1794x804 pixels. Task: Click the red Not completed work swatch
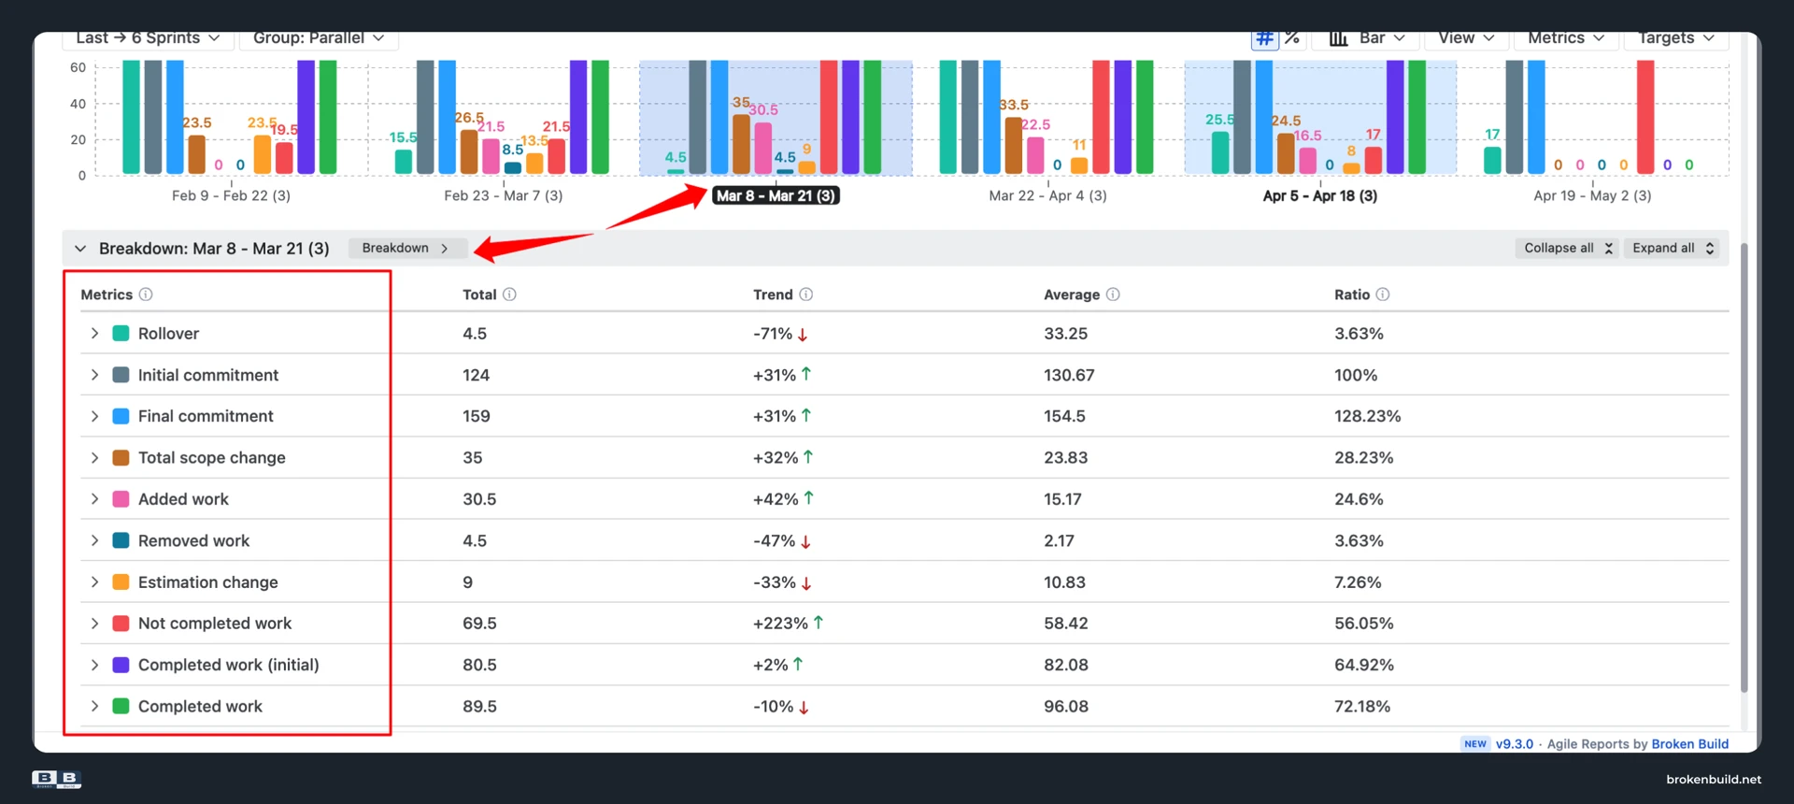coord(121,624)
